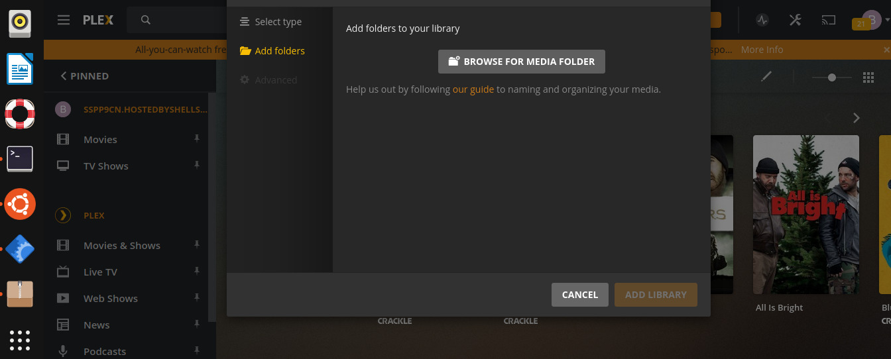The image size is (891, 359).
Task: Open the Activity pulse icon
Action: click(762, 20)
